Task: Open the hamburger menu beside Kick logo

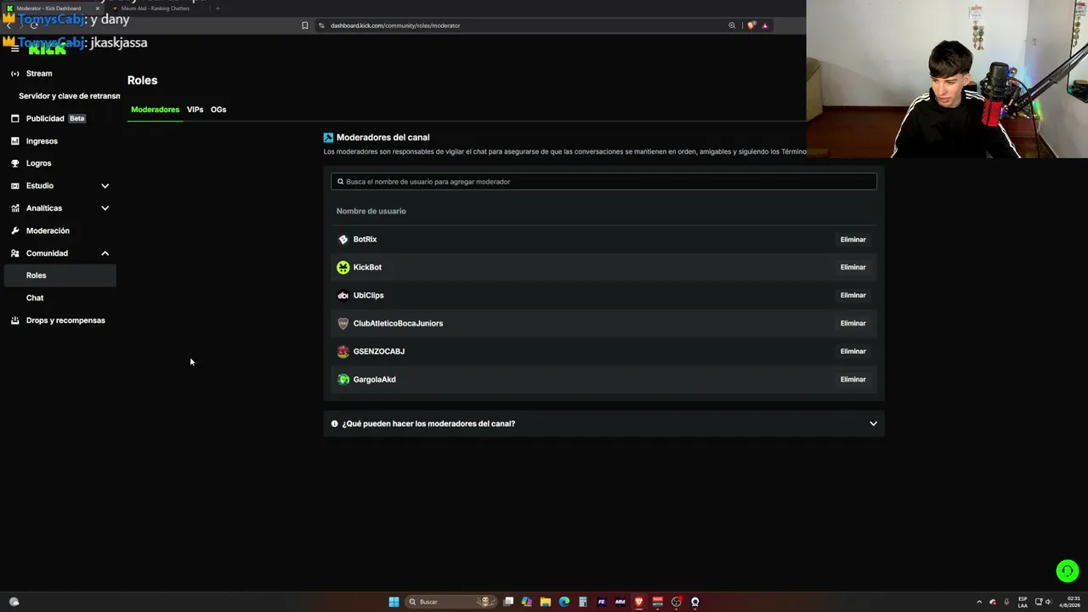Action: pos(14,49)
